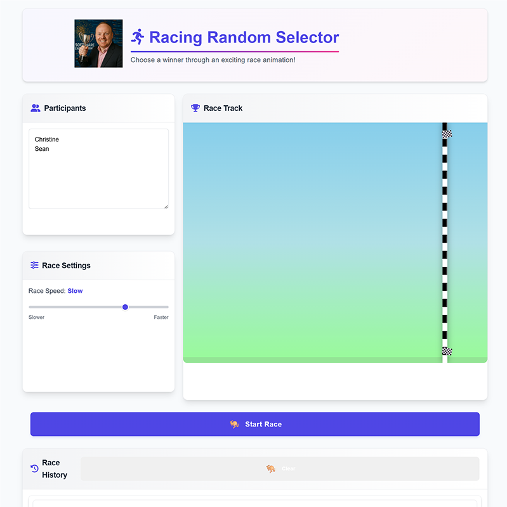Screen dimensions: 507x507
Task: Click the running person icon in title
Action: coord(138,37)
